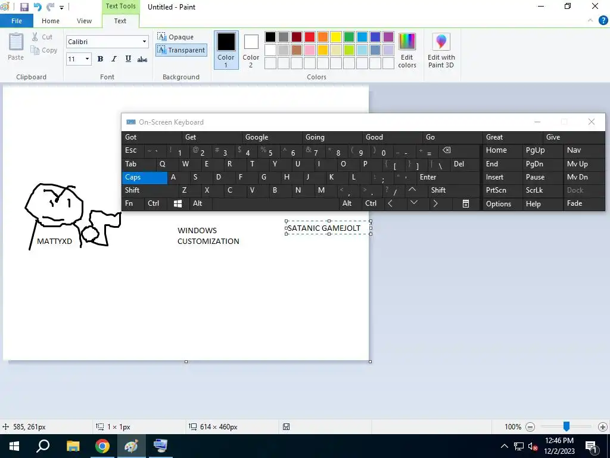Pick the red palette swatch

click(310, 37)
